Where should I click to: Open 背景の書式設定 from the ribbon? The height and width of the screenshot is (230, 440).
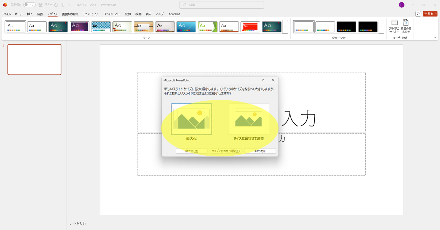click(x=406, y=27)
